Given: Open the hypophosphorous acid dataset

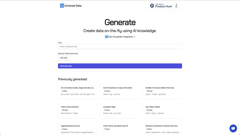Looking at the screenshot, I should (77, 128).
